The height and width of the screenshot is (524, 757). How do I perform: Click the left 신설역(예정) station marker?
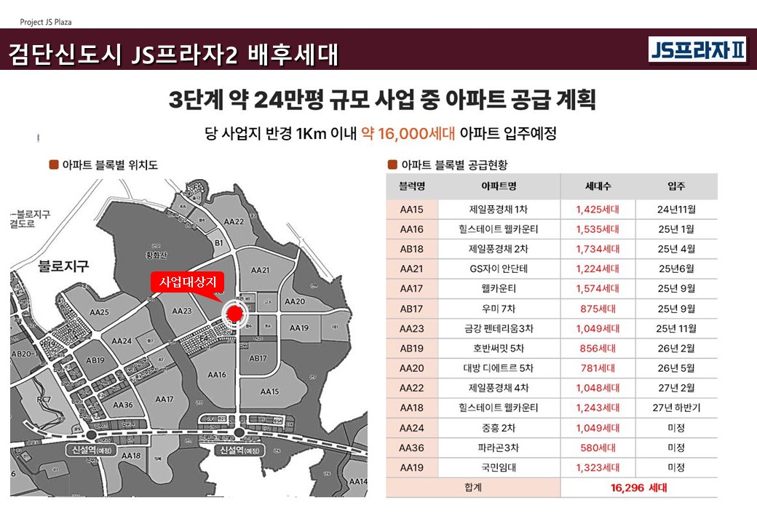pyautogui.click(x=92, y=435)
